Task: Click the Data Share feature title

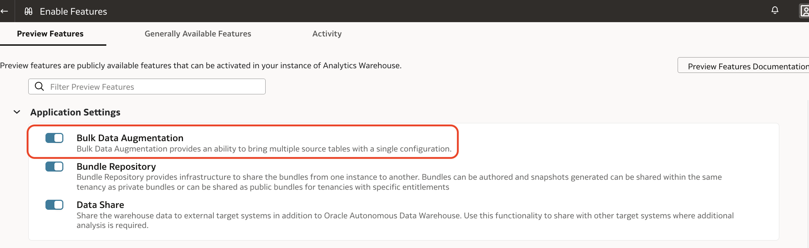Action: [x=100, y=205]
